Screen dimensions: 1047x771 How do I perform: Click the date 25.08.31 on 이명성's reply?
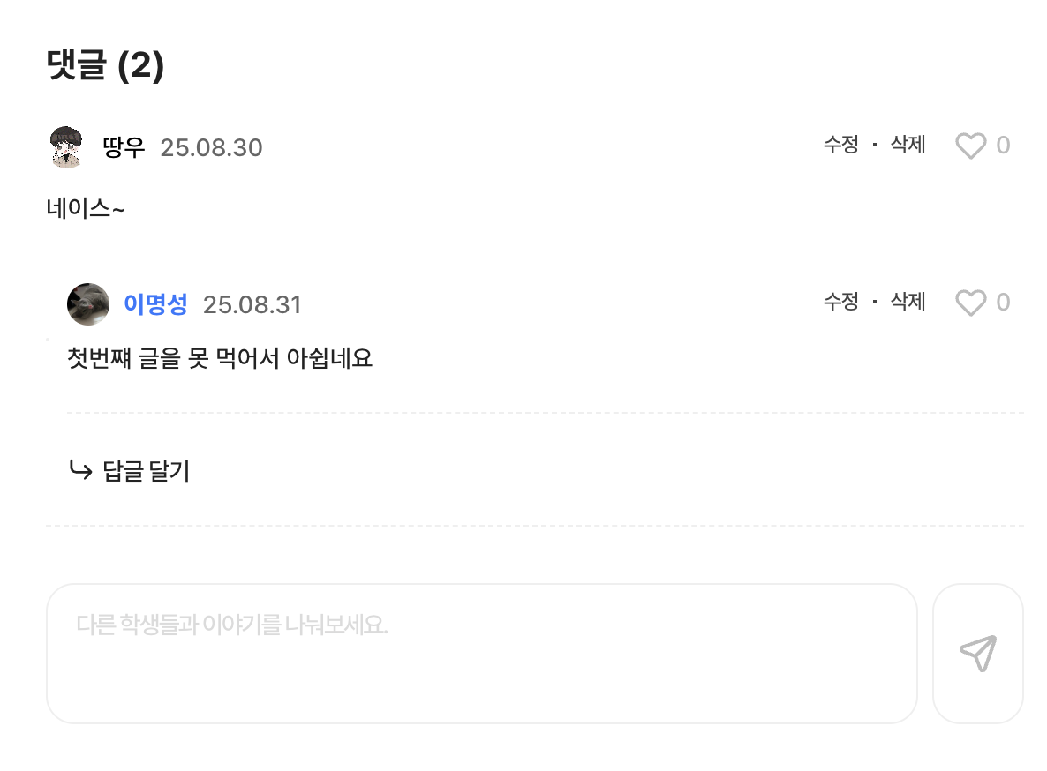pos(252,305)
